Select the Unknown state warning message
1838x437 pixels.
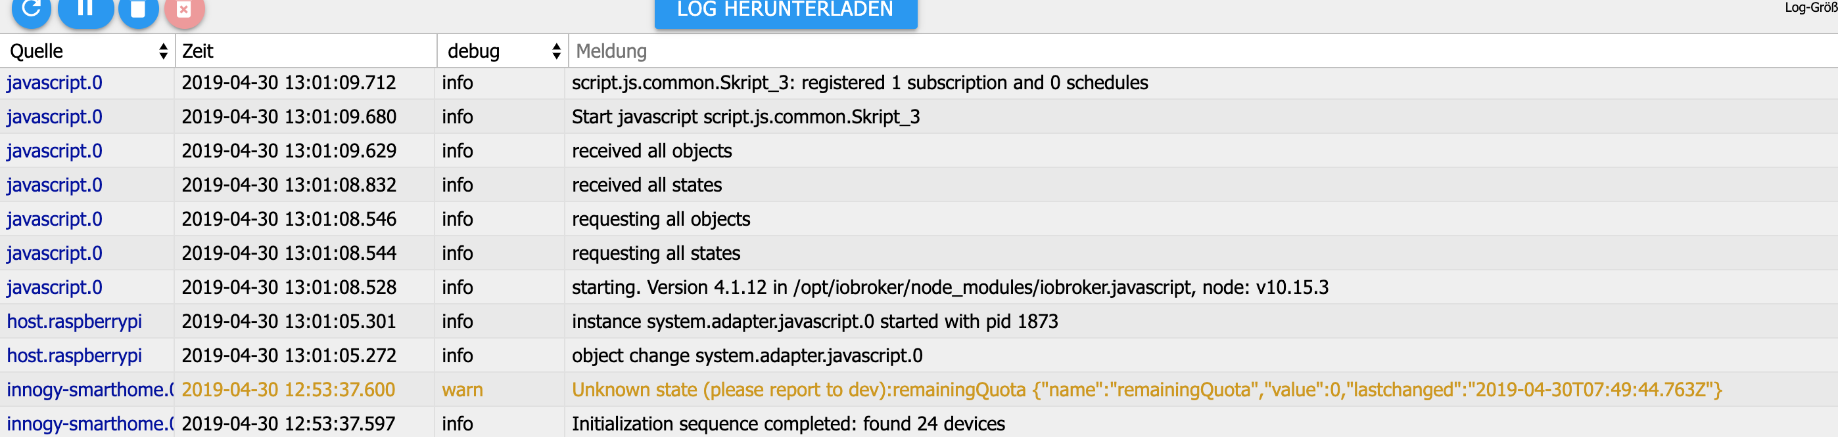(1146, 390)
